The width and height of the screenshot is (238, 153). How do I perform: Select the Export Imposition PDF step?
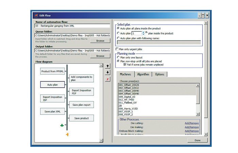82,92
